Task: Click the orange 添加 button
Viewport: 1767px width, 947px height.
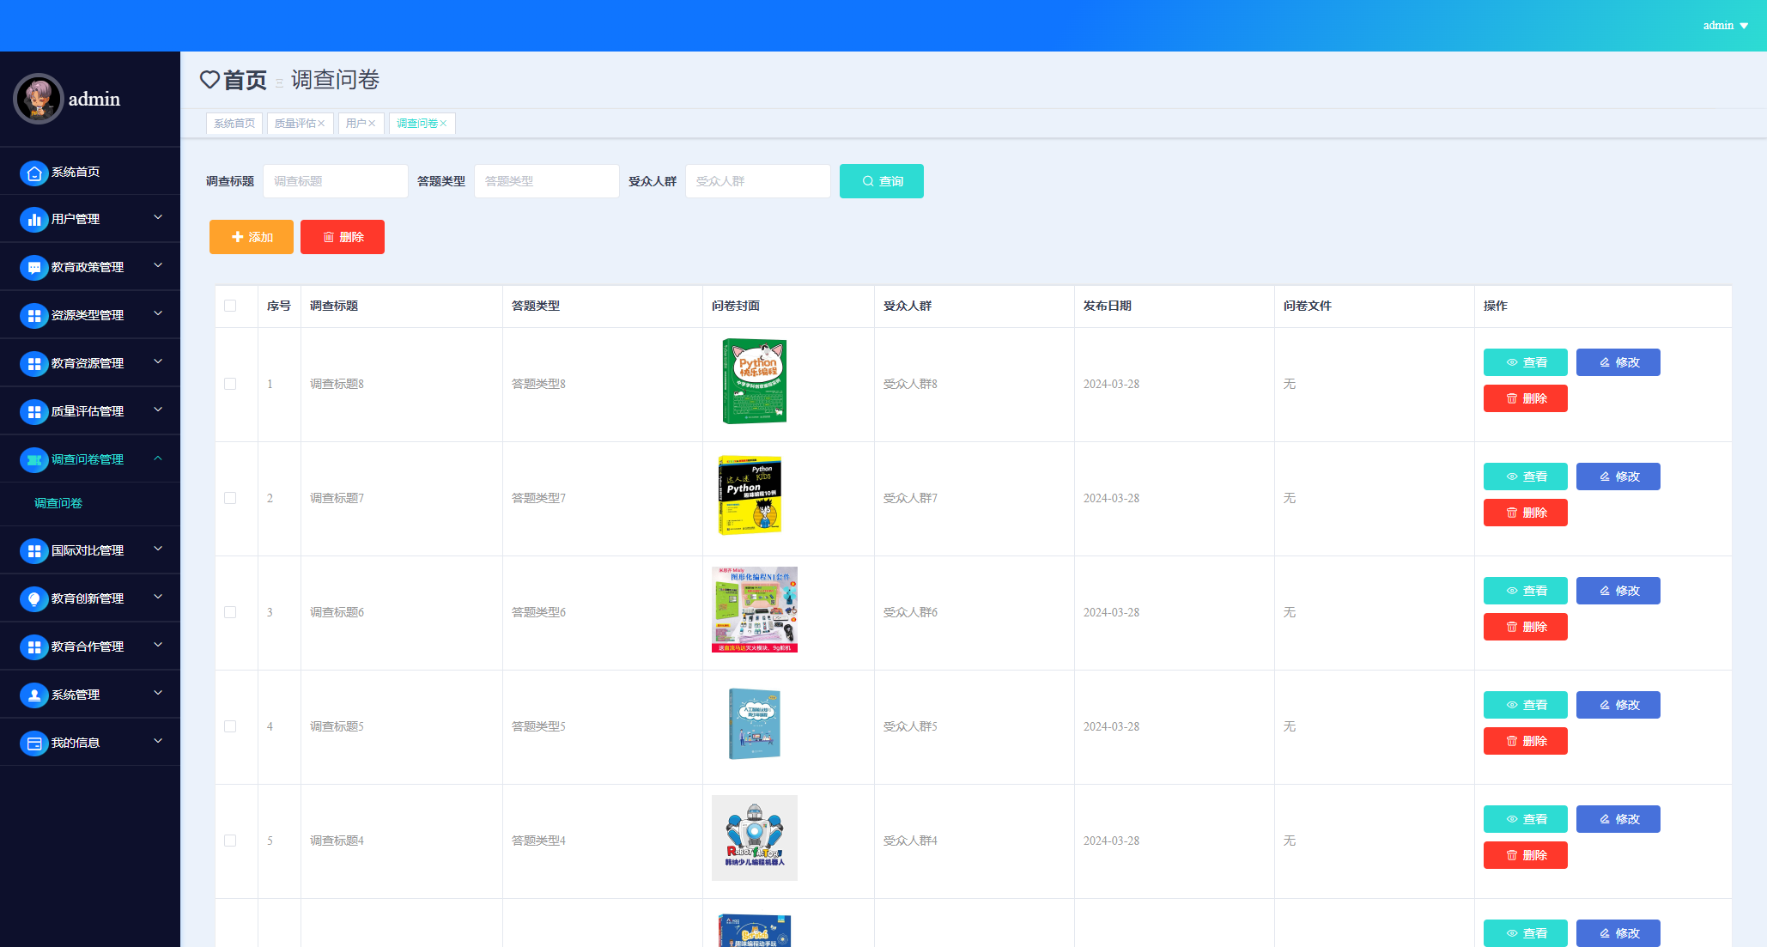Action: click(252, 237)
